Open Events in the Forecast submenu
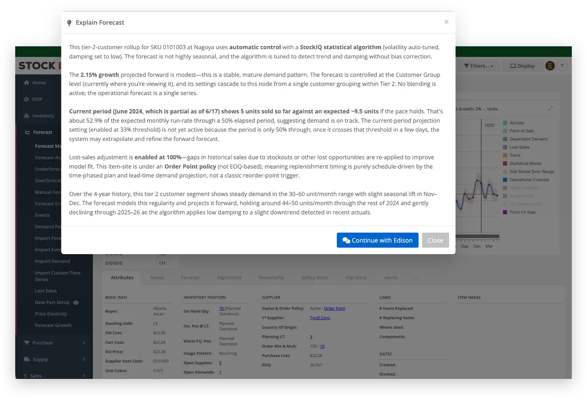This screenshot has width=587, height=398. tap(42, 215)
